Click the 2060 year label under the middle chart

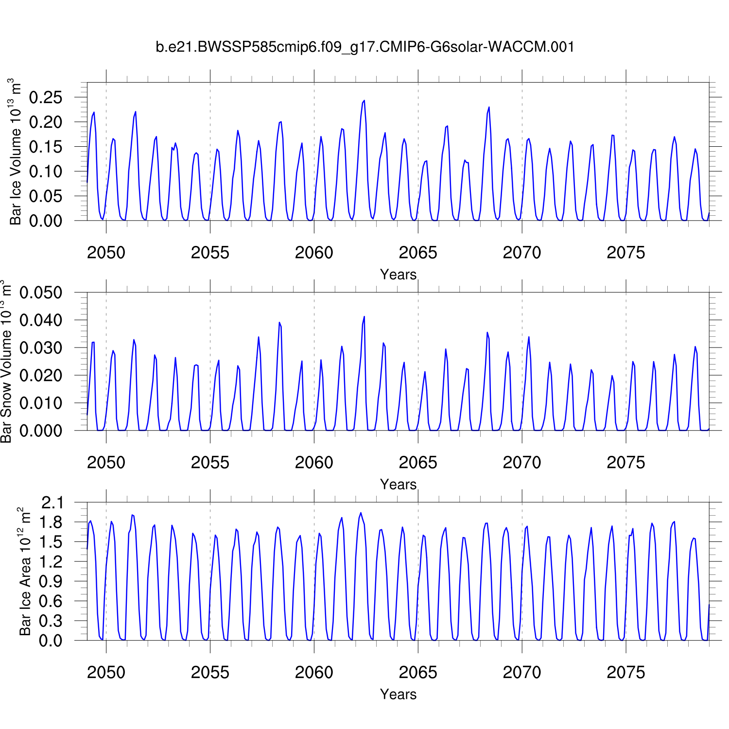pos(314,463)
